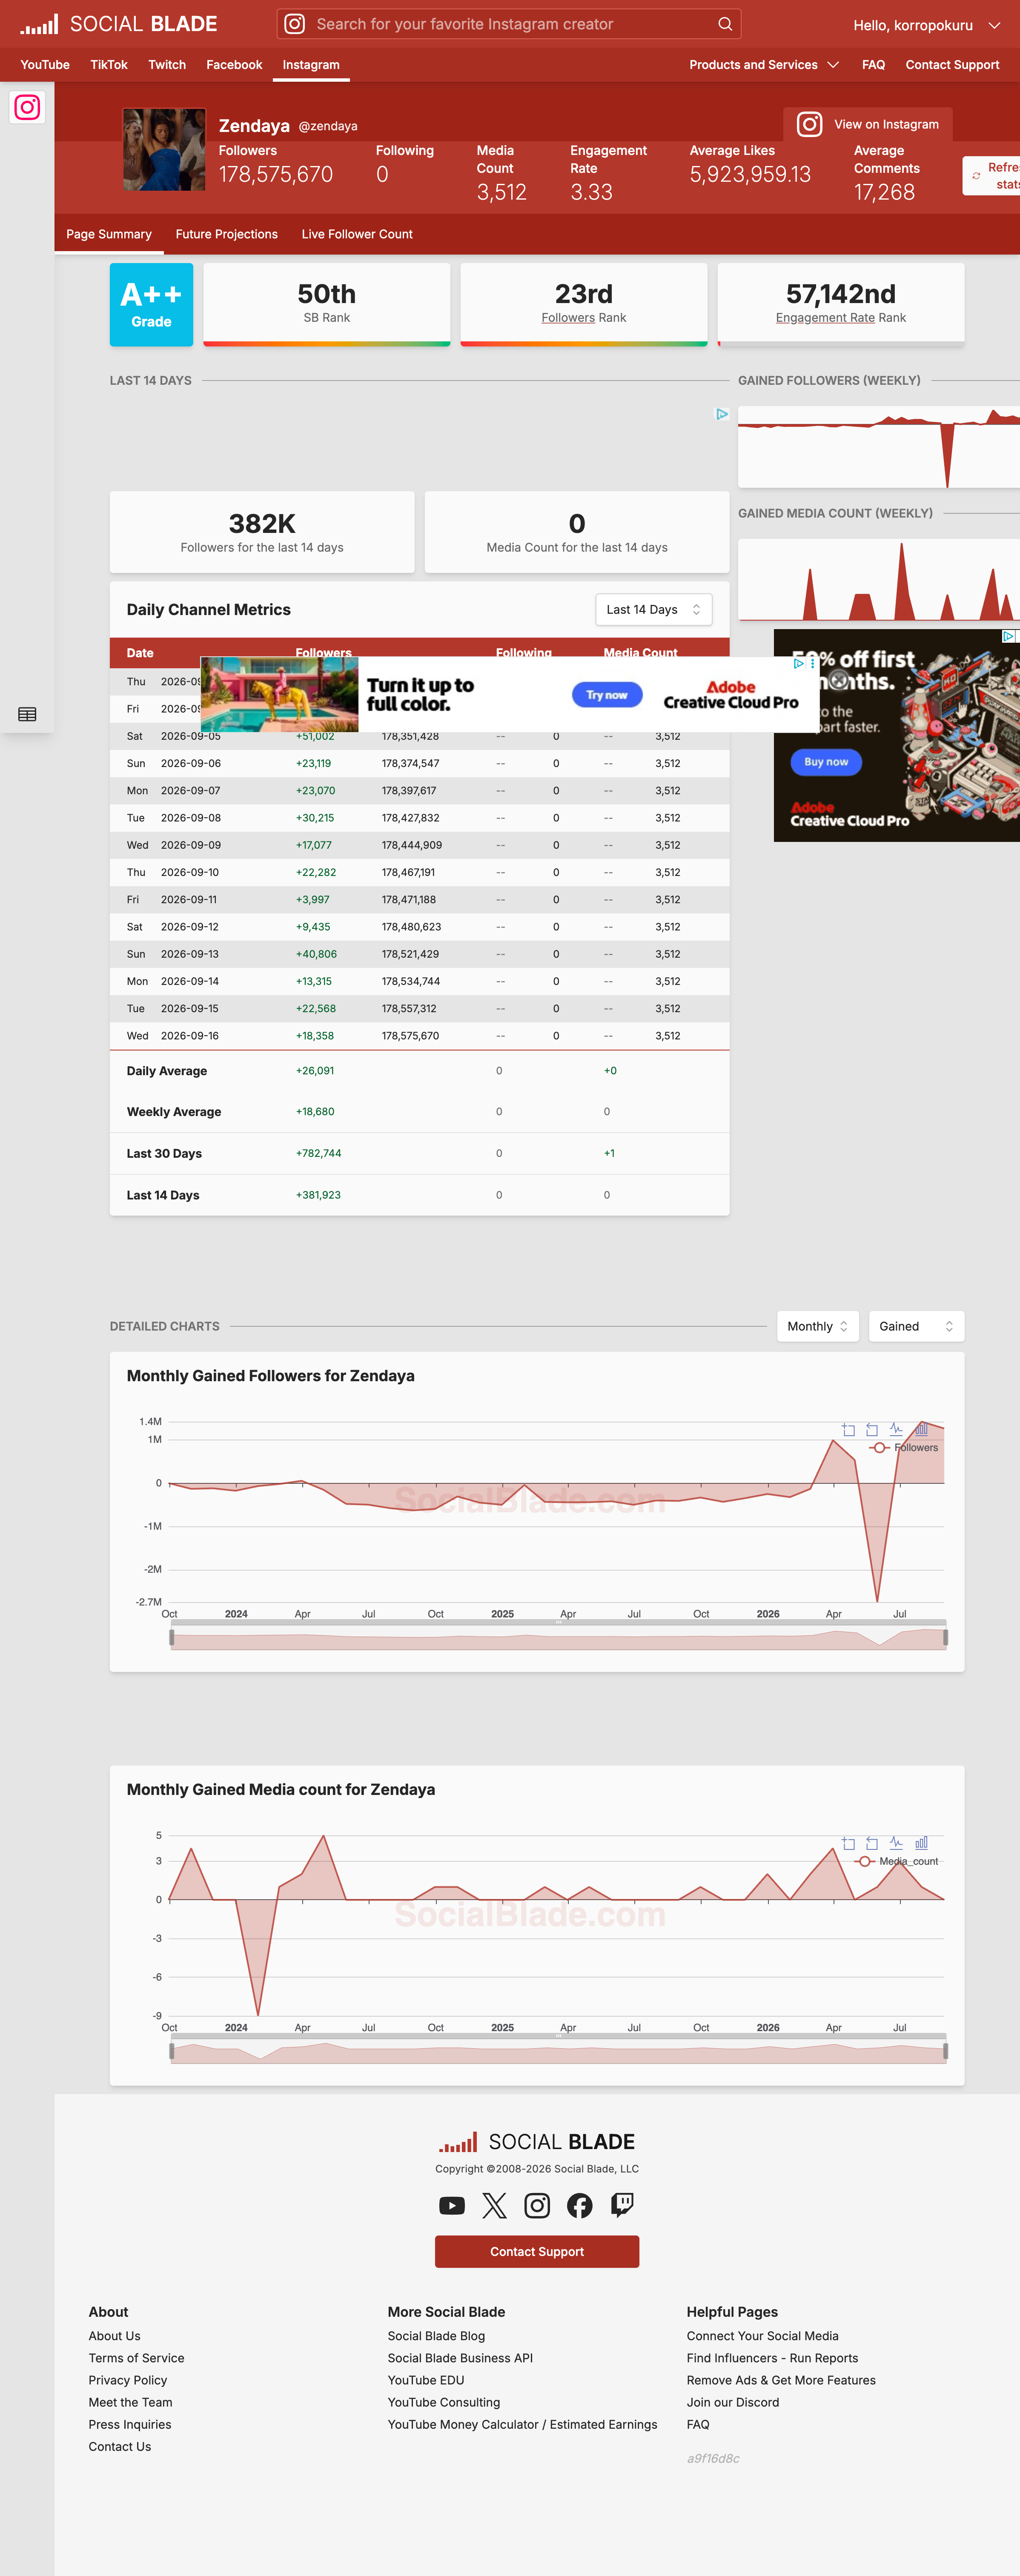Click the magnifier search icon
1020x2576 pixels.
(x=725, y=24)
